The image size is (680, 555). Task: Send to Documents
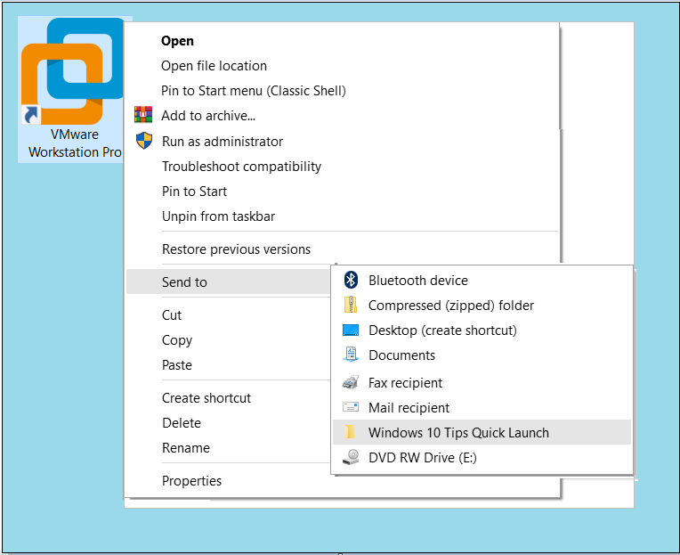(x=482, y=355)
